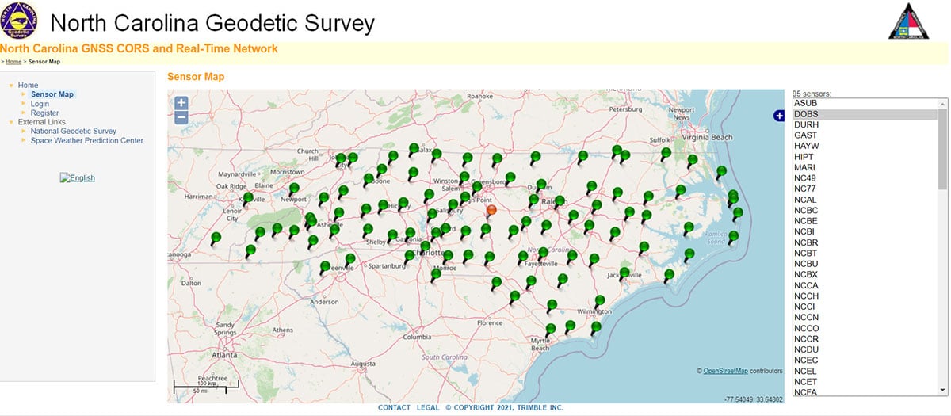Select NCCI in the sensor list

pos(865,307)
